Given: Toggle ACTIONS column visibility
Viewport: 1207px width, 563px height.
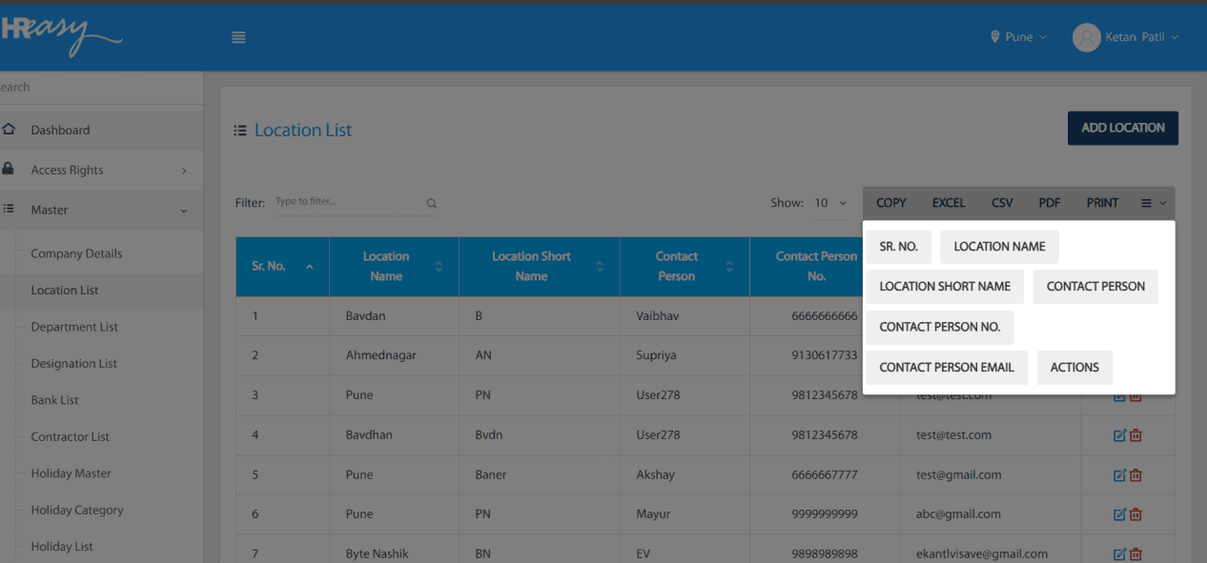Looking at the screenshot, I should tap(1074, 368).
